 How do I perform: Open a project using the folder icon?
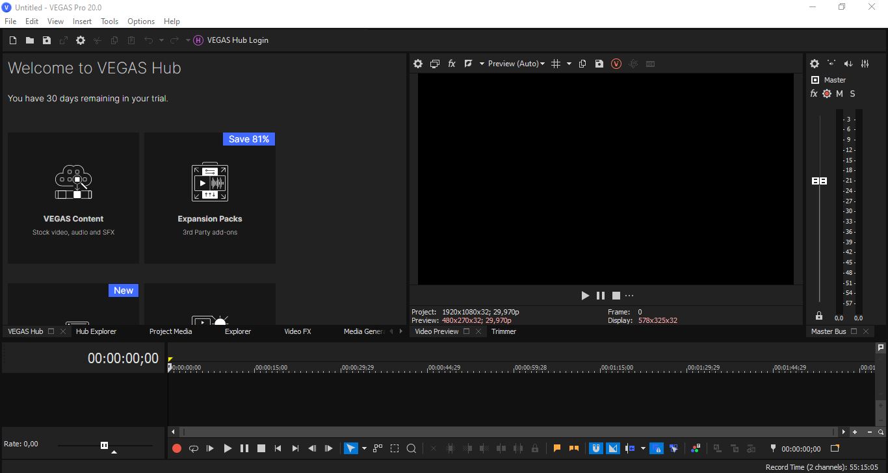pyautogui.click(x=30, y=40)
